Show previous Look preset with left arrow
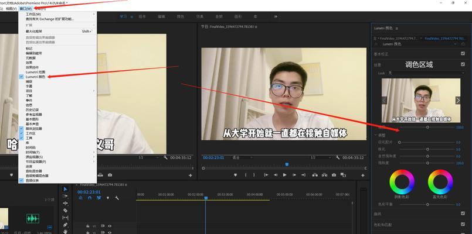The height and width of the screenshot is (234, 472). click(384, 101)
